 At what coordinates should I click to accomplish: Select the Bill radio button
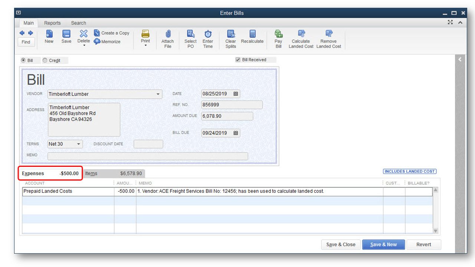(x=23, y=60)
